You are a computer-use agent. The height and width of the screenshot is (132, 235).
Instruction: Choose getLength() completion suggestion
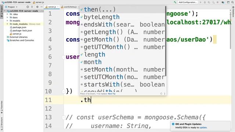122,32
